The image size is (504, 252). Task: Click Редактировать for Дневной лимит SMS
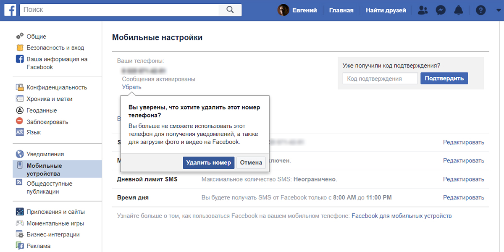[464, 179]
